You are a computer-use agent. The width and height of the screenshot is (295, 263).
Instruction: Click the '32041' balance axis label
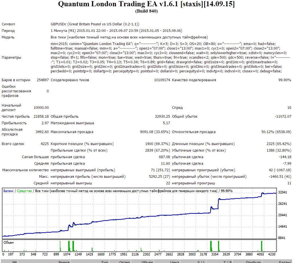click(282, 192)
